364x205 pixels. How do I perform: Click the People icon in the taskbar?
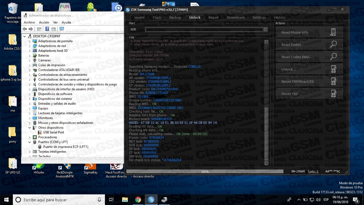289,200
